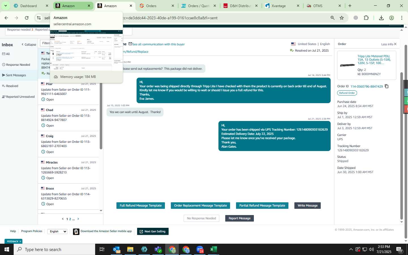Click the browser Forward arrow
The image size is (408, 255).
tap(16, 18)
